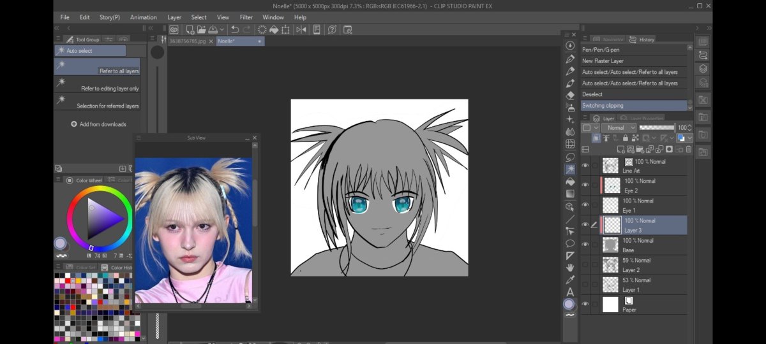Select the Fill bucket tool
This screenshot has height=344, width=766.
(570, 182)
